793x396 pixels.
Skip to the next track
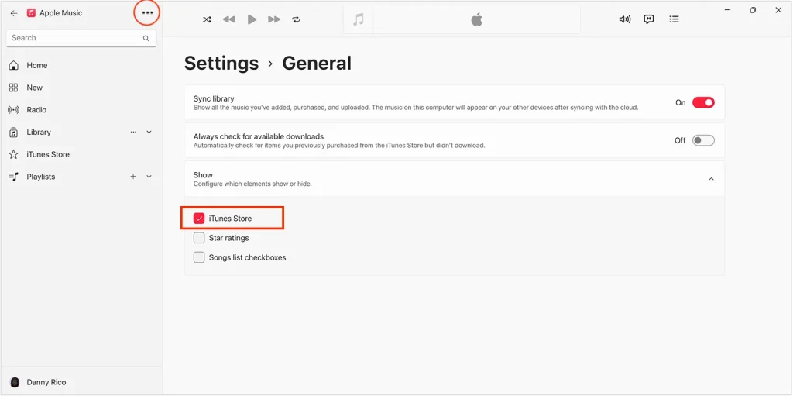tap(274, 19)
